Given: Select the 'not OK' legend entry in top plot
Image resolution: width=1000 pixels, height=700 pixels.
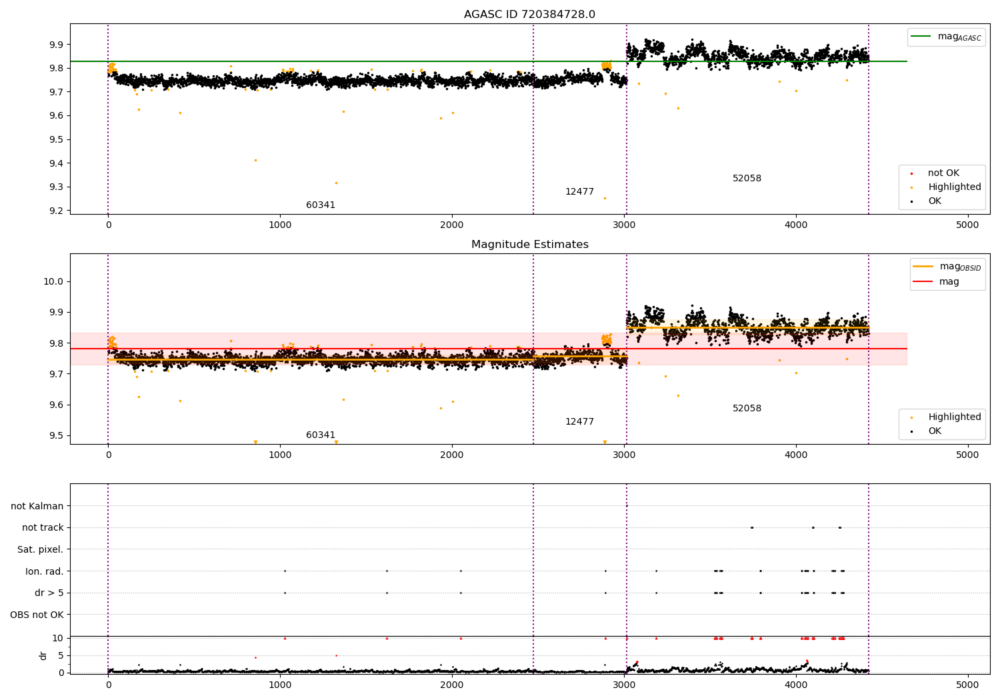Looking at the screenshot, I should (943, 173).
